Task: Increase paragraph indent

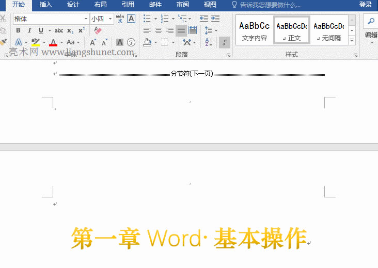Action: click(215, 19)
